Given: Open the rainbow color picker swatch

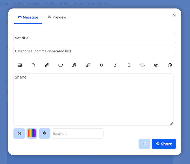Looking at the screenshot, I should 32,133.
